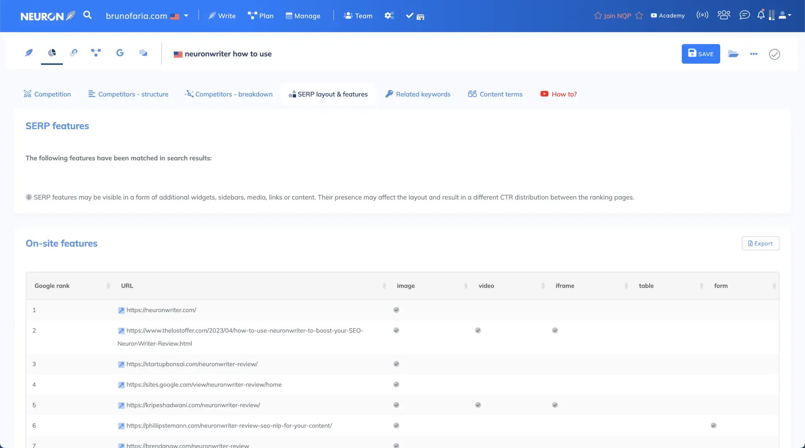
Task: Open the Academy link
Action: (668, 16)
